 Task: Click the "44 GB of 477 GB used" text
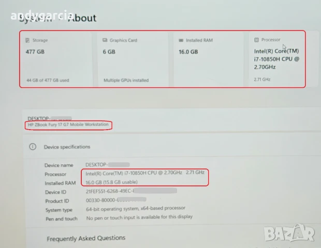(48, 81)
